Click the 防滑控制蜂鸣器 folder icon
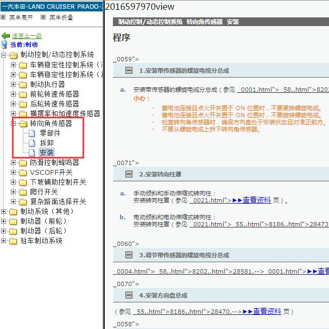The width and height of the screenshot is (329, 329). click(x=23, y=163)
